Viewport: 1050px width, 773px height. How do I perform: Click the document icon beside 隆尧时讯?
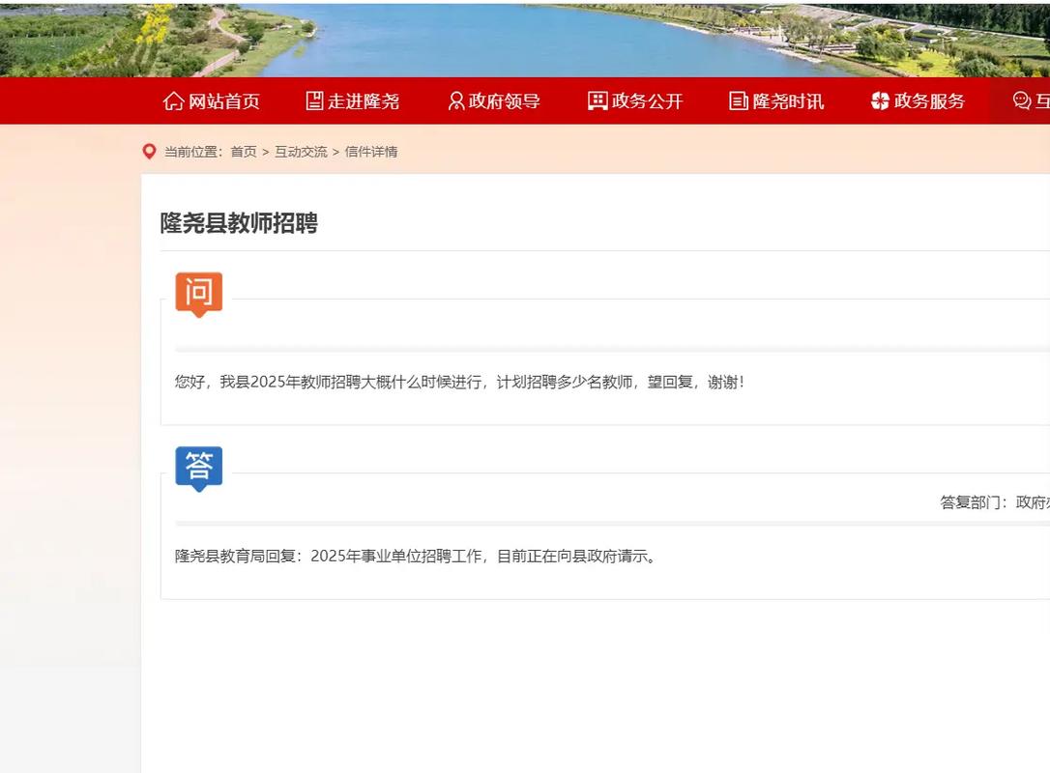click(737, 100)
